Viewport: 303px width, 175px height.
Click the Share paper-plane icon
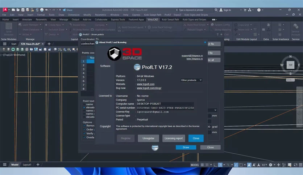click(x=64, y=10)
